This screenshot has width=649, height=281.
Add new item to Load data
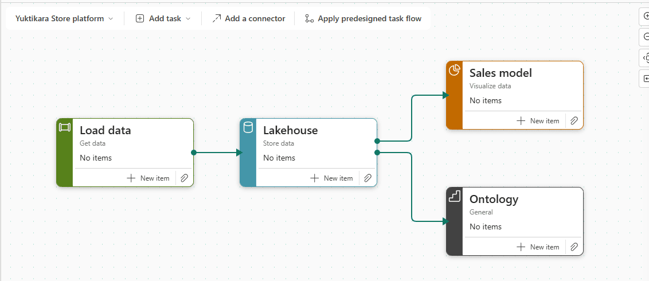click(148, 178)
